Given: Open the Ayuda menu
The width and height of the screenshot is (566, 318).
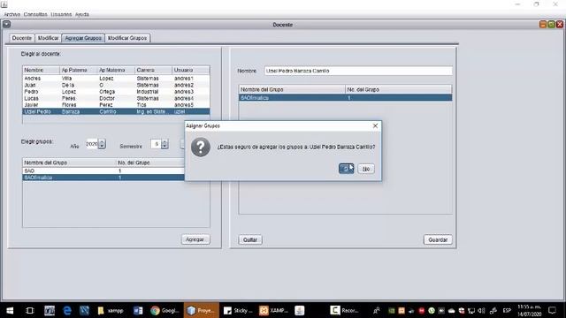Looking at the screenshot, I should 82,14.
